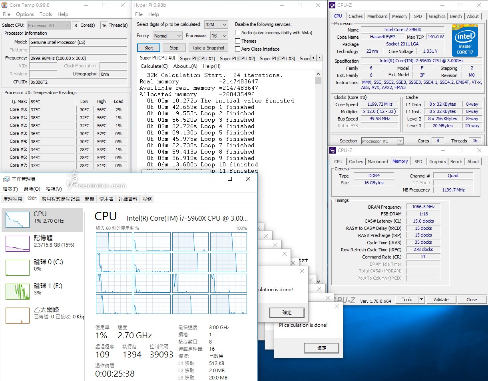Open Hyper PI Help menu

tap(154, 14)
